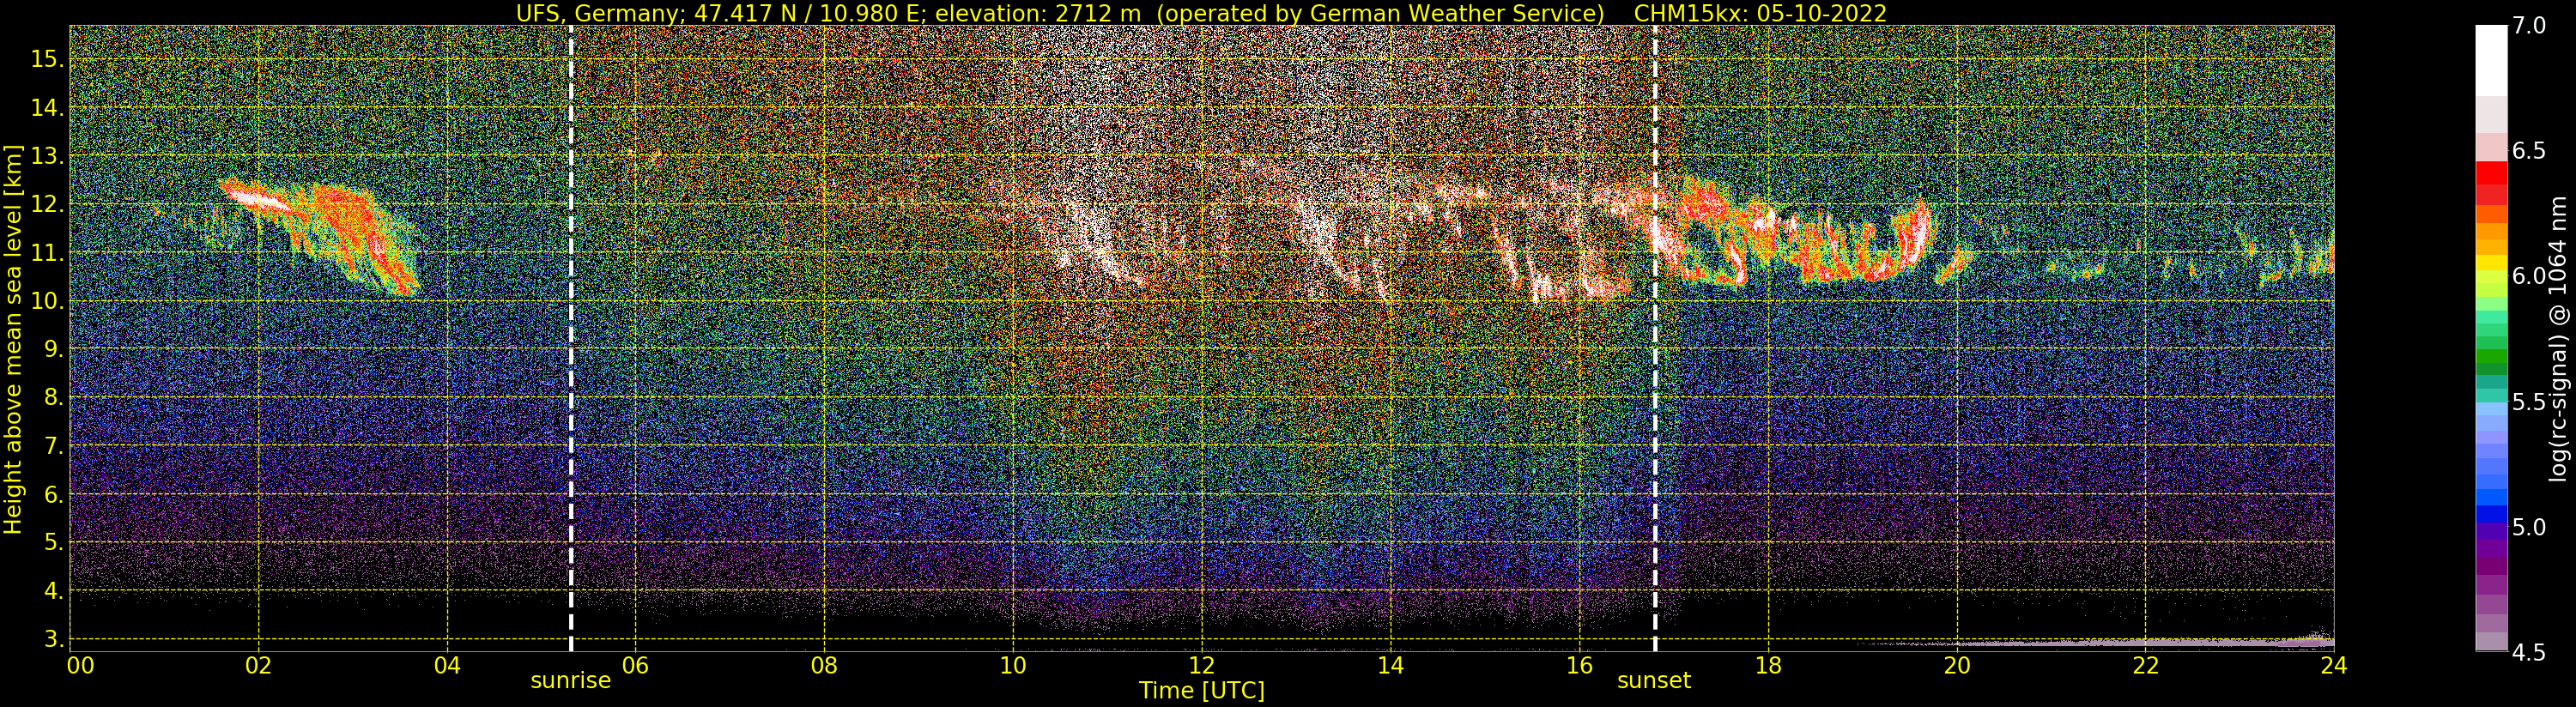The width and height of the screenshot is (2576, 707).
Task: Click the height axis tick '15.'
Action: tap(47, 59)
